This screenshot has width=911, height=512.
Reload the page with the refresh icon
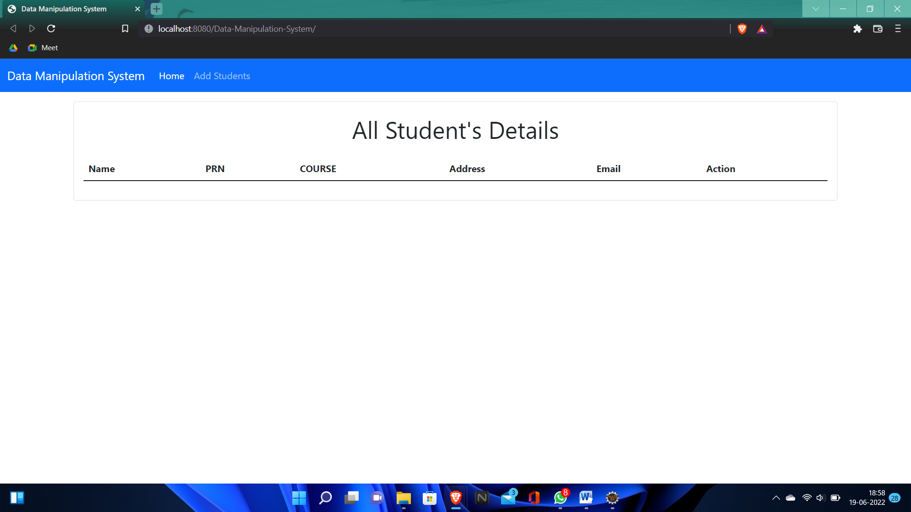[x=51, y=29]
